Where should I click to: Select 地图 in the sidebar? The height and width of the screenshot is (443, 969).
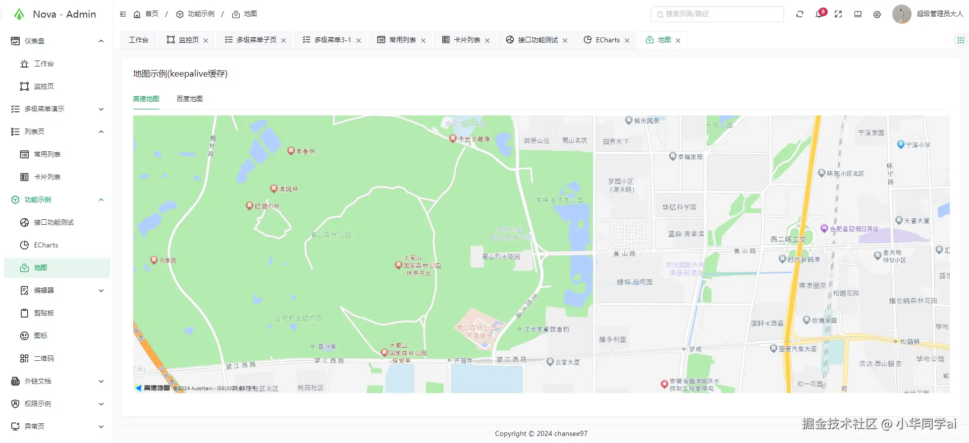(x=57, y=268)
